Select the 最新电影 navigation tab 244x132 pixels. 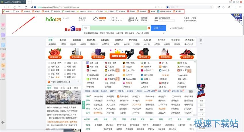pos(77,40)
